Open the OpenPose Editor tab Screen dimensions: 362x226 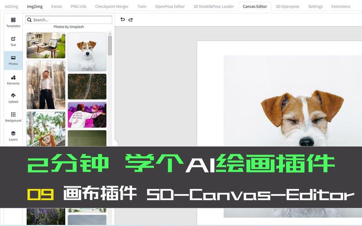tap(170, 6)
